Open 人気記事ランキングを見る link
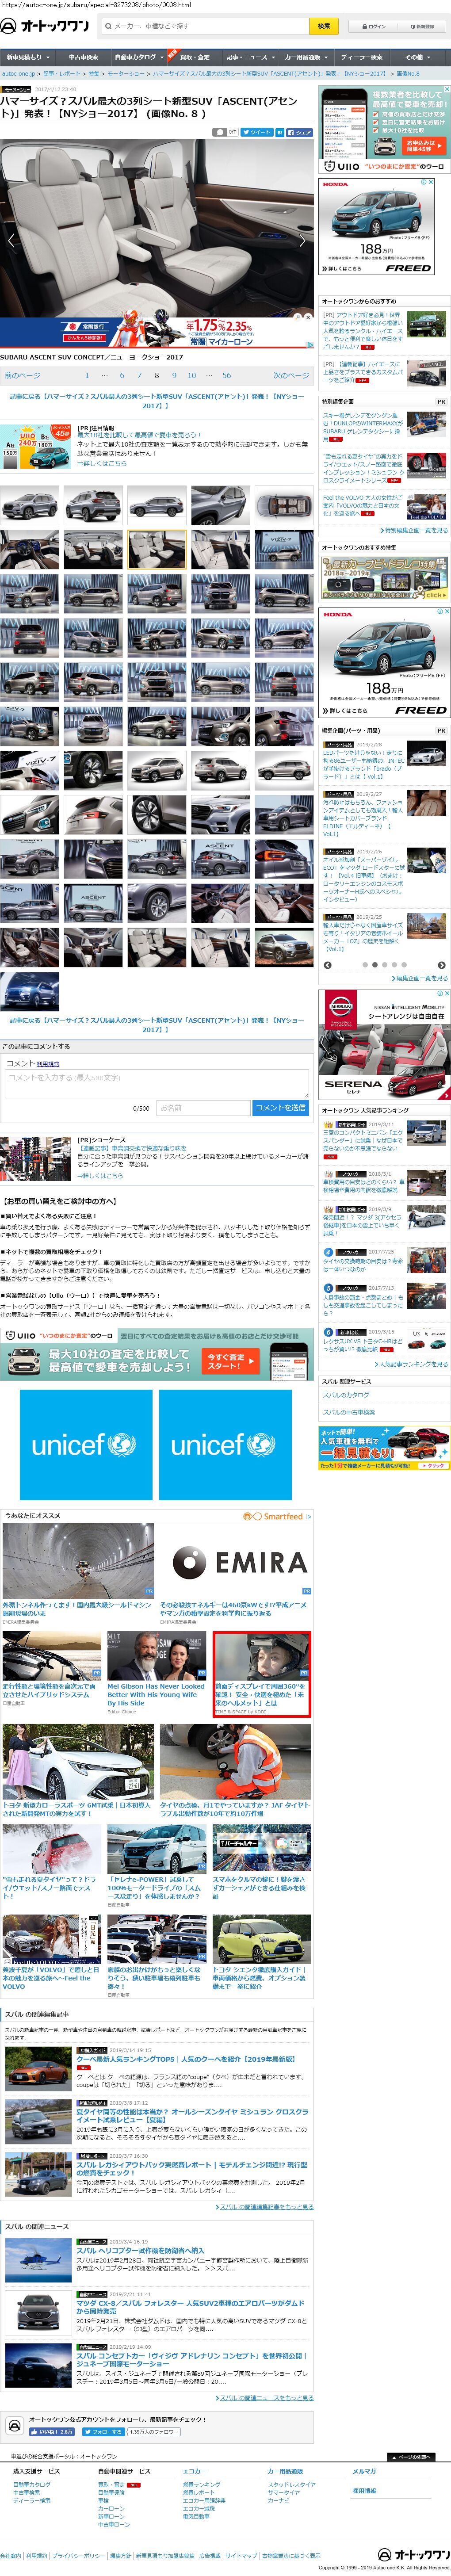The height and width of the screenshot is (2576, 451). click(411, 1363)
